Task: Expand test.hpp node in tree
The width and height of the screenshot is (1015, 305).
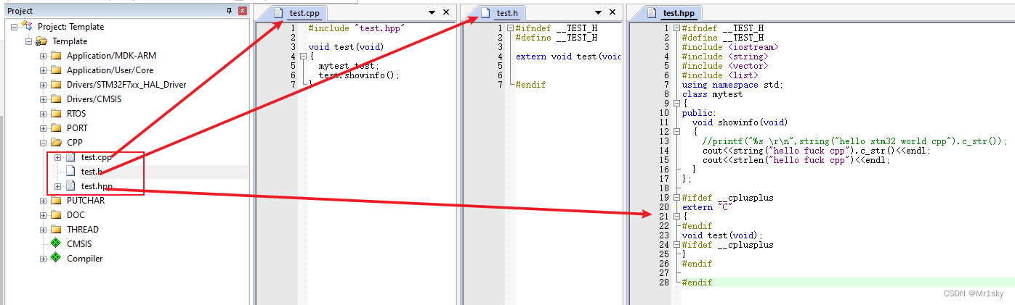Action: [x=58, y=186]
